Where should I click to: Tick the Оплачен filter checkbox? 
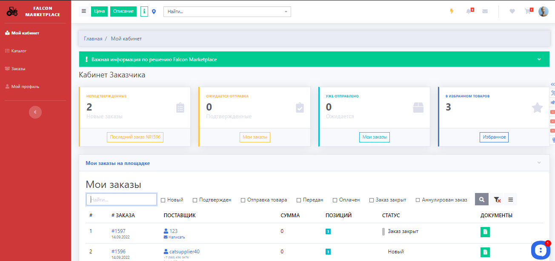click(335, 200)
